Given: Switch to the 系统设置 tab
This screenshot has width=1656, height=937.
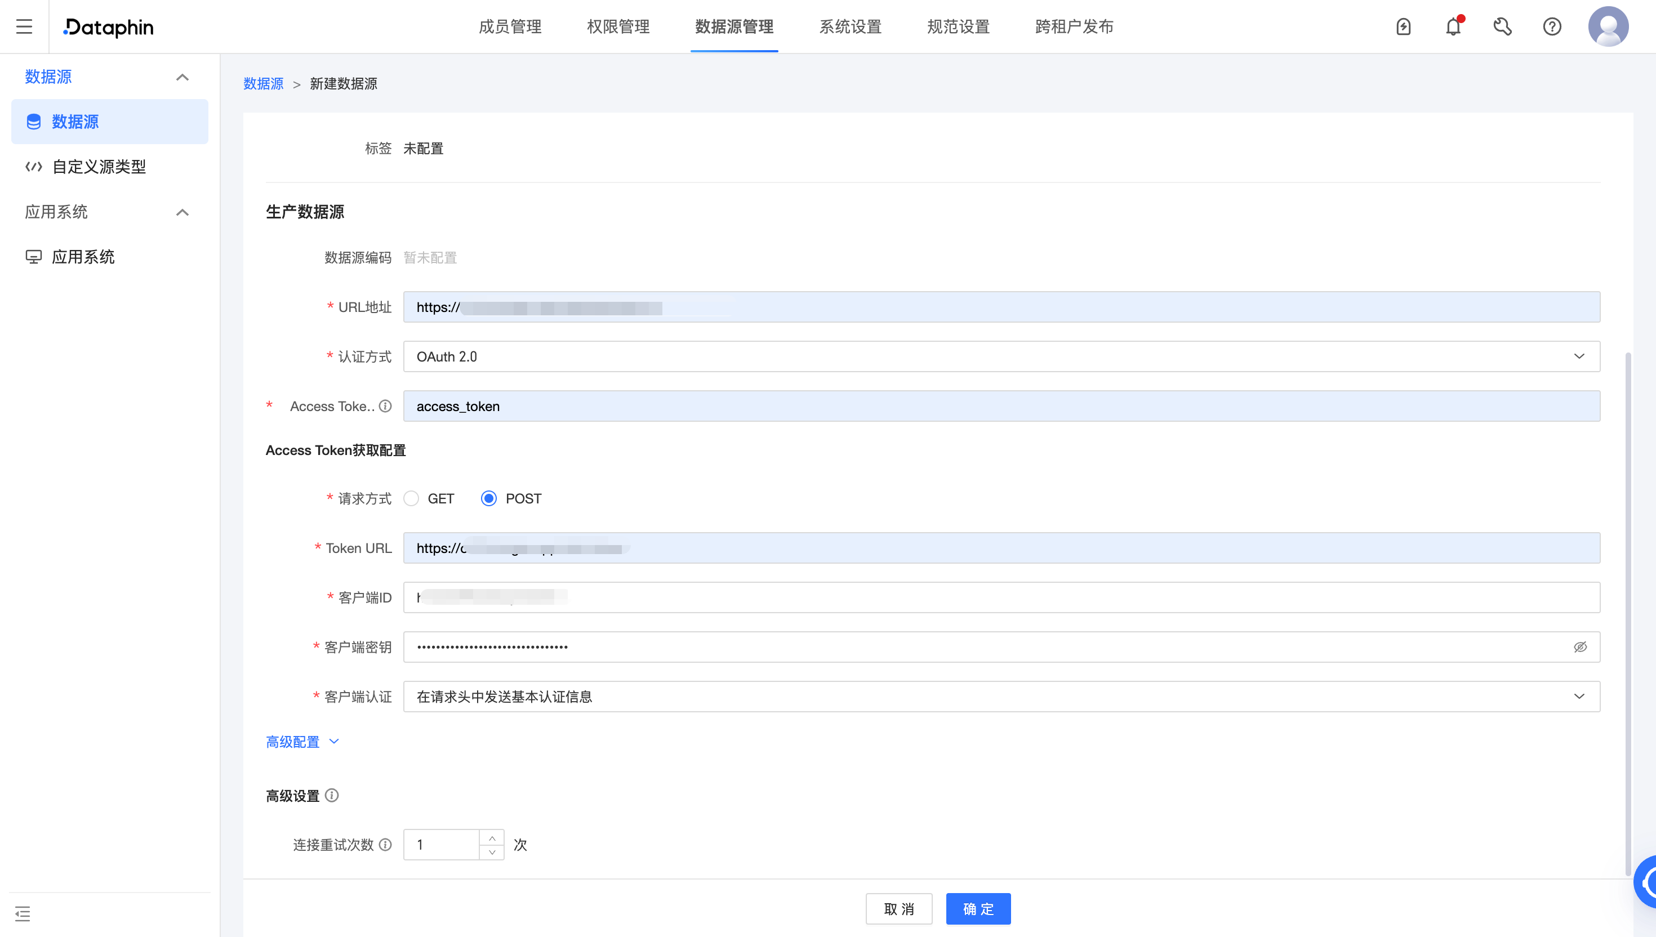Looking at the screenshot, I should coord(850,26).
